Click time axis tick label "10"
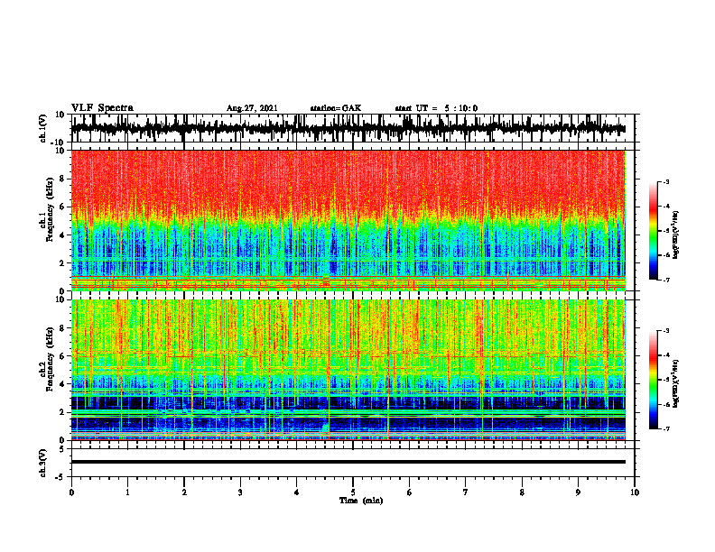This screenshot has height=552, width=715. click(635, 492)
